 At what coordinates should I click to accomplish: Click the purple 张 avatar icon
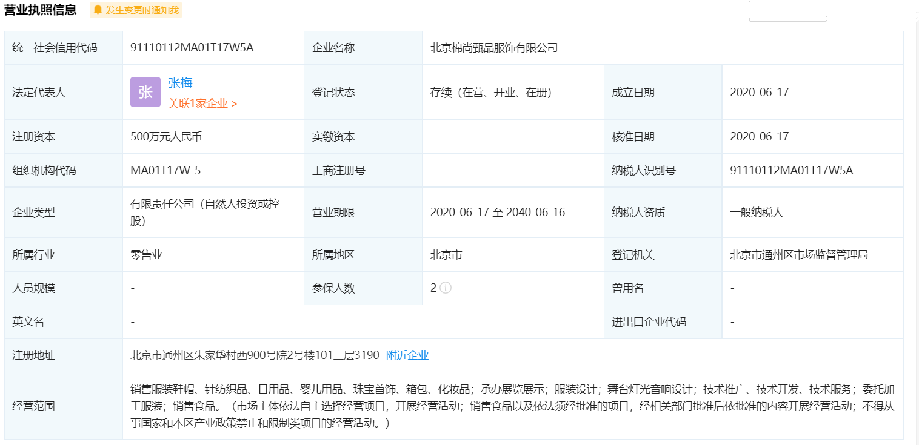point(145,92)
